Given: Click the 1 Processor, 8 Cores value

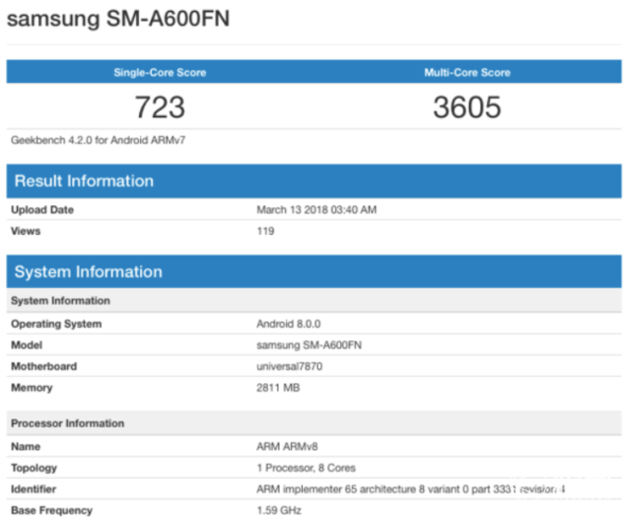Looking at the screenshot, I should [x=307, y=468].
